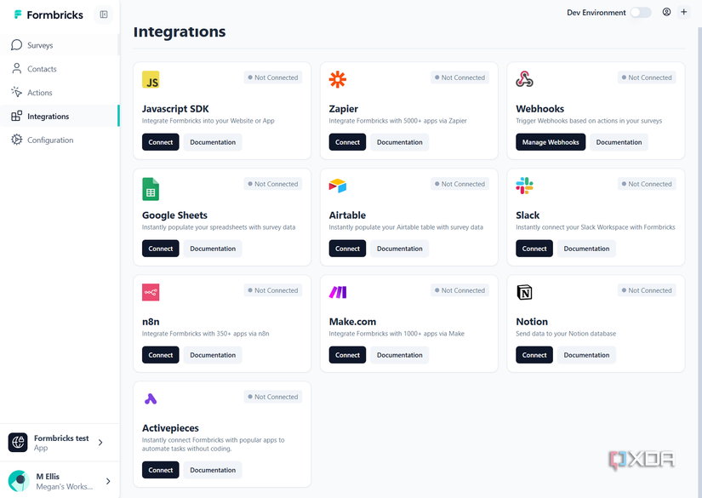Toggle the Dev Environment switch
This screenshot has width=702, height=498.
641,12
